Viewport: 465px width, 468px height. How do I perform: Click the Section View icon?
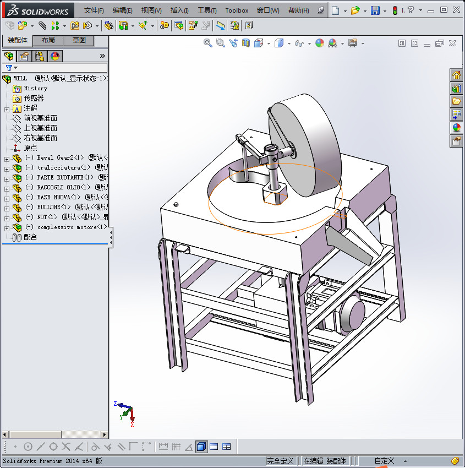click(246, 43)
